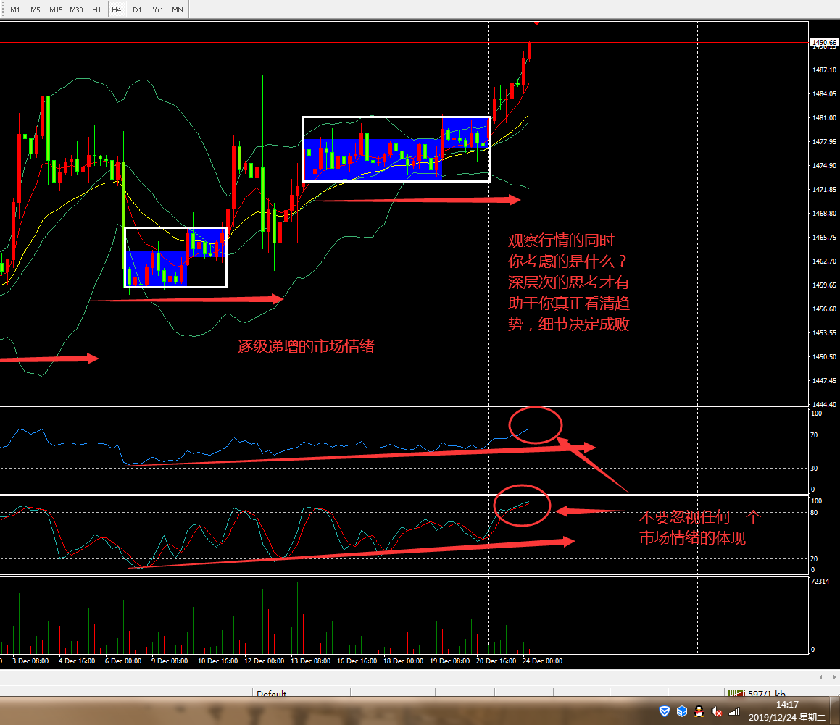Open the taskbar clock showing 14:17
The image size is (840, 725).
787,711
